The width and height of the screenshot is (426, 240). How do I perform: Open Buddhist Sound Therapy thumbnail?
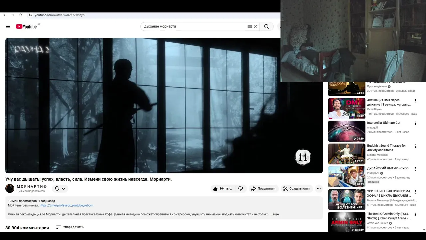(x=347, y=154)
